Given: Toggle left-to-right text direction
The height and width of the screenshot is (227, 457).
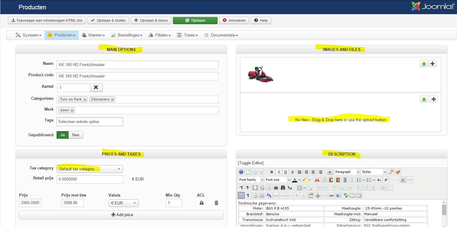Looking at the screenshot, I should point(241,188).
